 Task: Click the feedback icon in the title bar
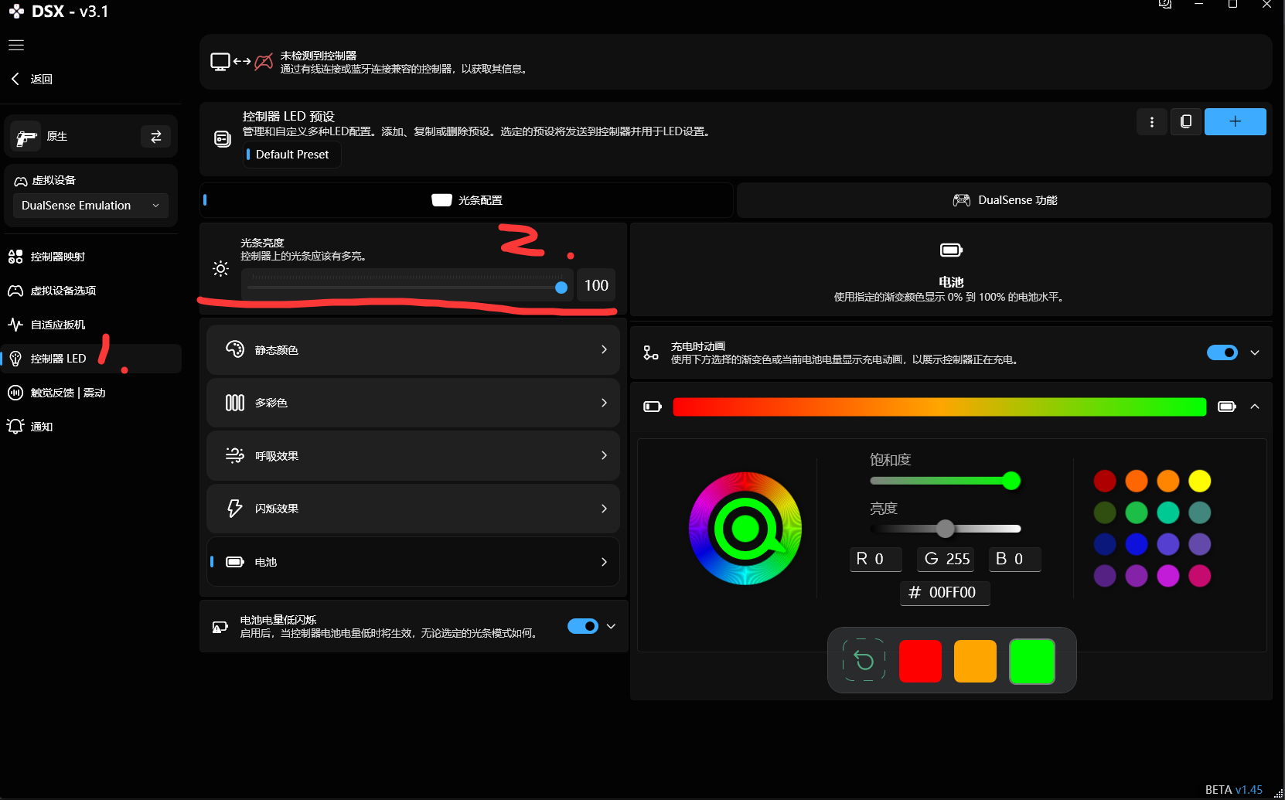1164,4
